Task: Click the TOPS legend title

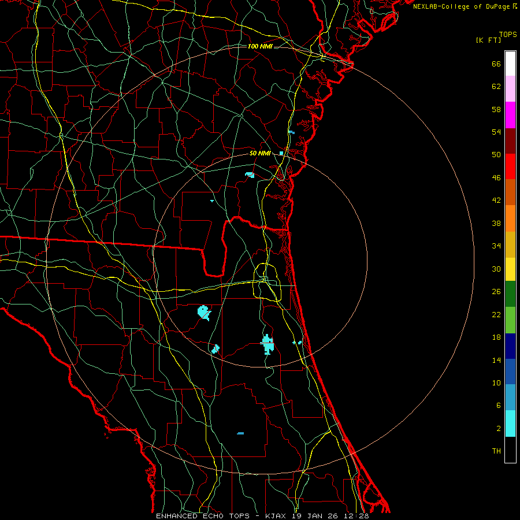Action: 508,35
